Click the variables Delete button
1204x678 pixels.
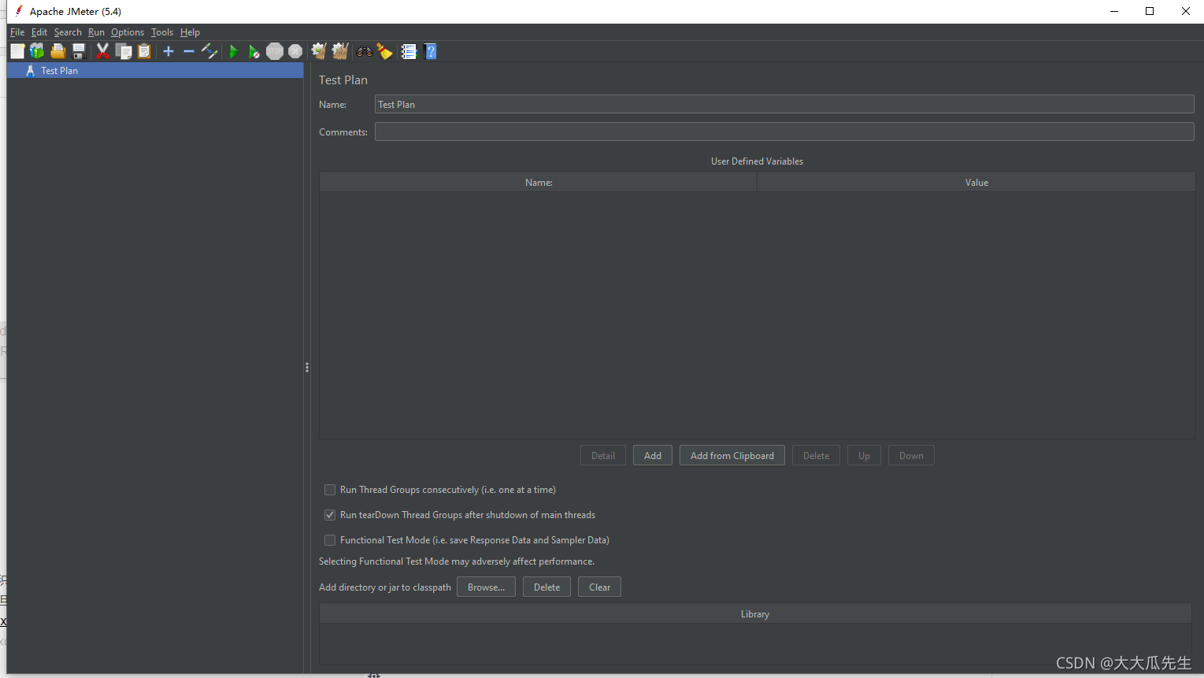click(816, 455)
